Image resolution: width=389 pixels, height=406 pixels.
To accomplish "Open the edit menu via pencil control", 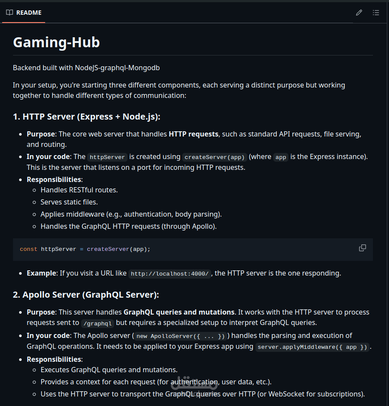I will 359,13.
